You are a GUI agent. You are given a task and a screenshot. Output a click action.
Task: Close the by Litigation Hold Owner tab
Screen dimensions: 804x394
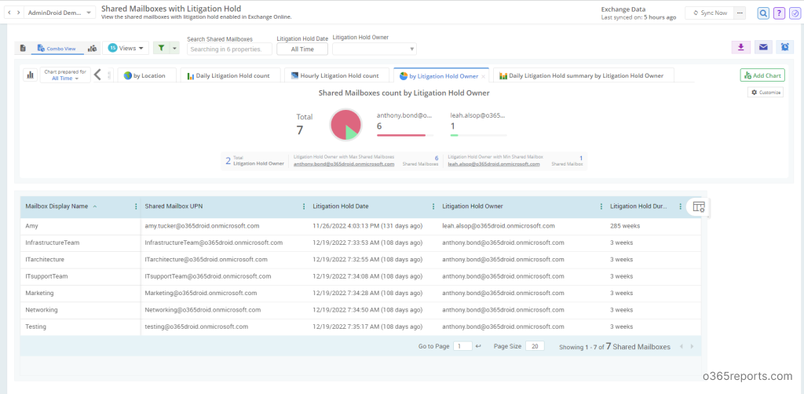483,76
